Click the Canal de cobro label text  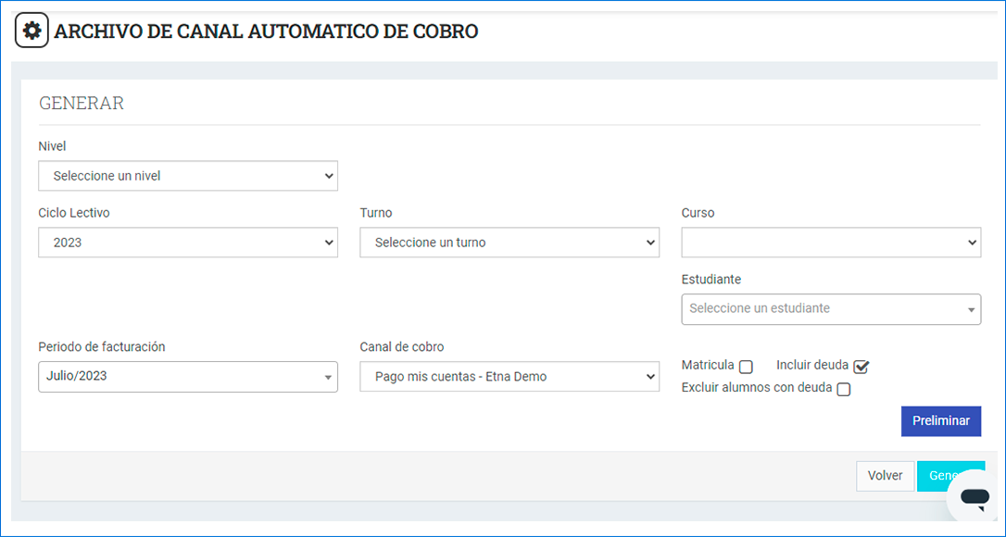tap(402, 347)
